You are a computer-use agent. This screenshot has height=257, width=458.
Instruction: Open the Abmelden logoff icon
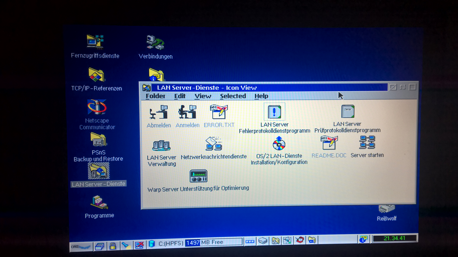point(159,112)
